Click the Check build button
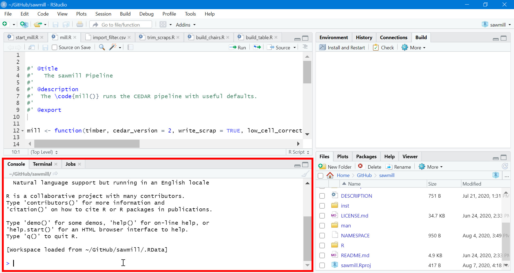 point(384,47)
